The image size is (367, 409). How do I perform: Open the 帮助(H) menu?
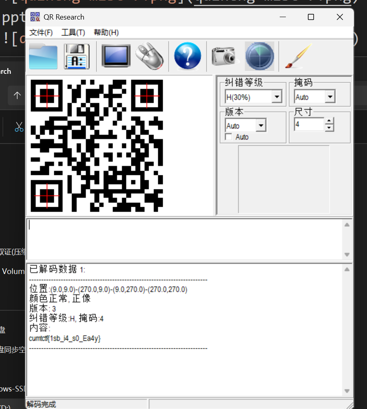coord(106,32)
